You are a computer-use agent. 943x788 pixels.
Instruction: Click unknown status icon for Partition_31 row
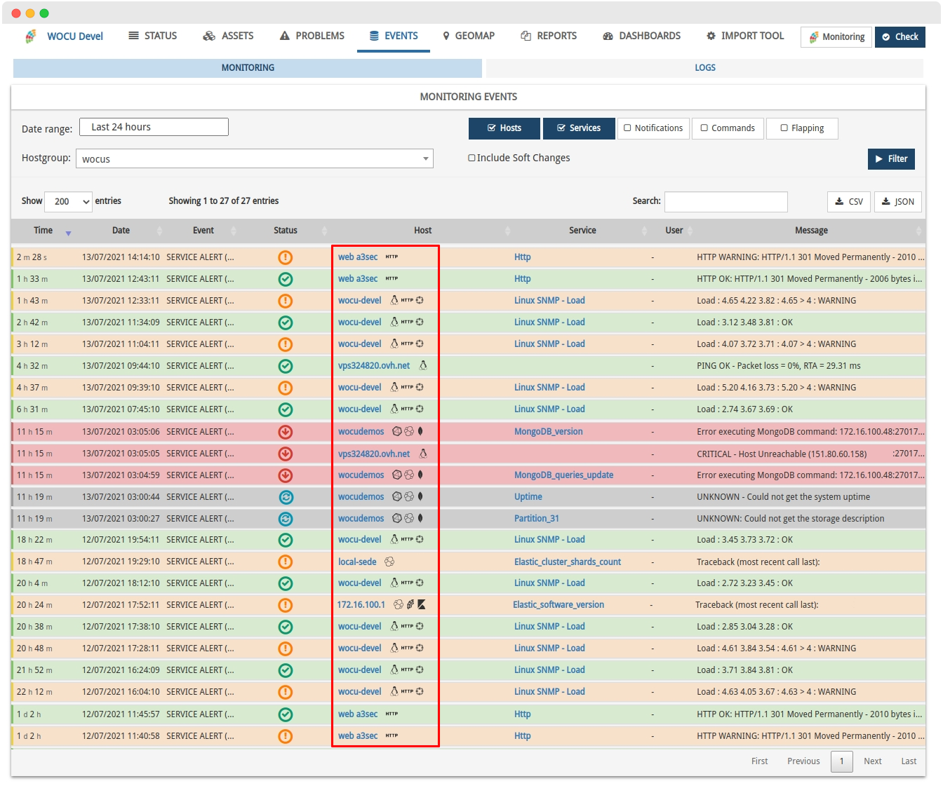pyautogui.click(x=286, y=519)
